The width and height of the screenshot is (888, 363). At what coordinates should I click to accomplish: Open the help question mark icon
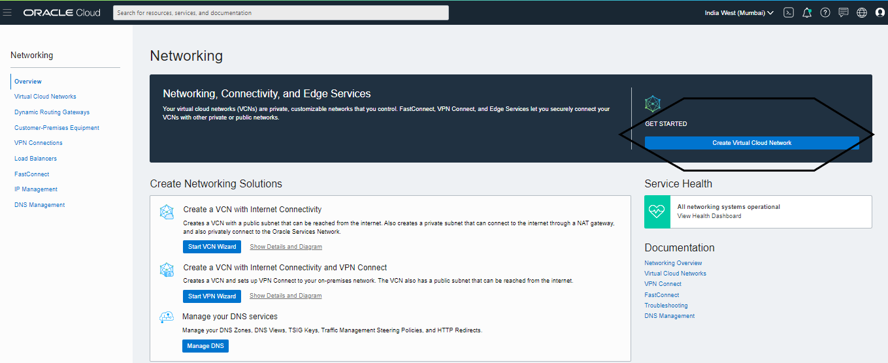click(825, 12)
